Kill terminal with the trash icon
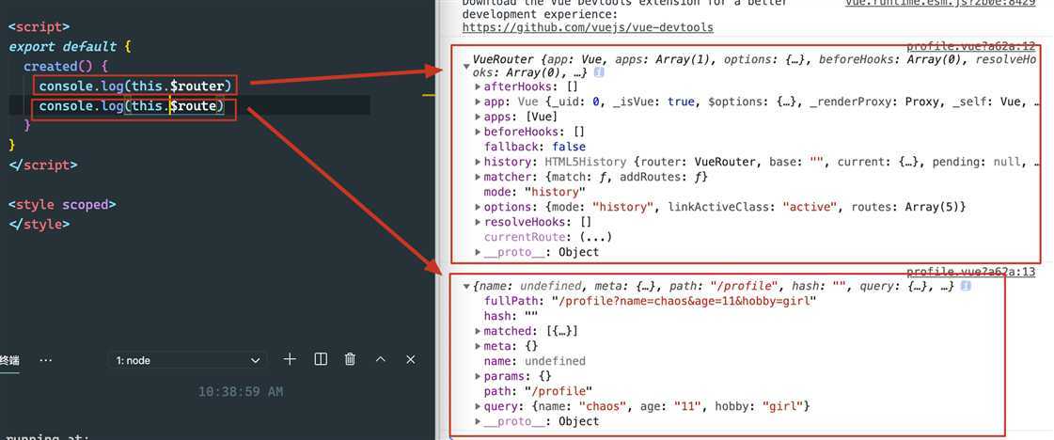The height and width of the screenshot is (440, 1054). point(350,359)
